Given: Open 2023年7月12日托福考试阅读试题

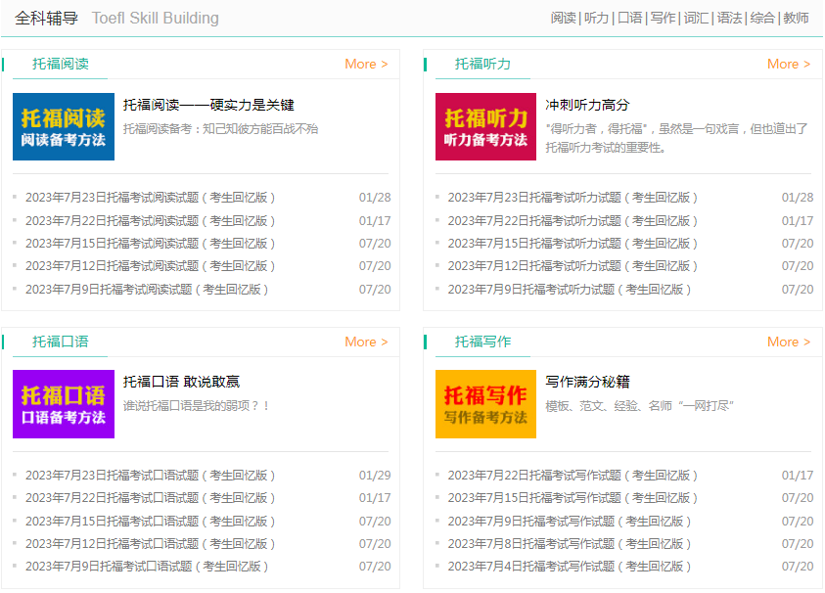Looking at the screenshot, I should (x=150, y=266).
